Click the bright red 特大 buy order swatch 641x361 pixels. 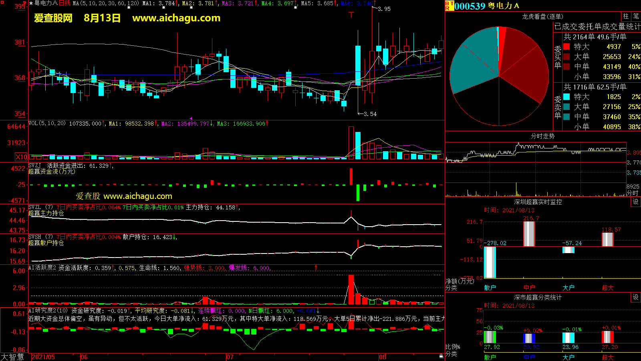click(x=566, y=47)
